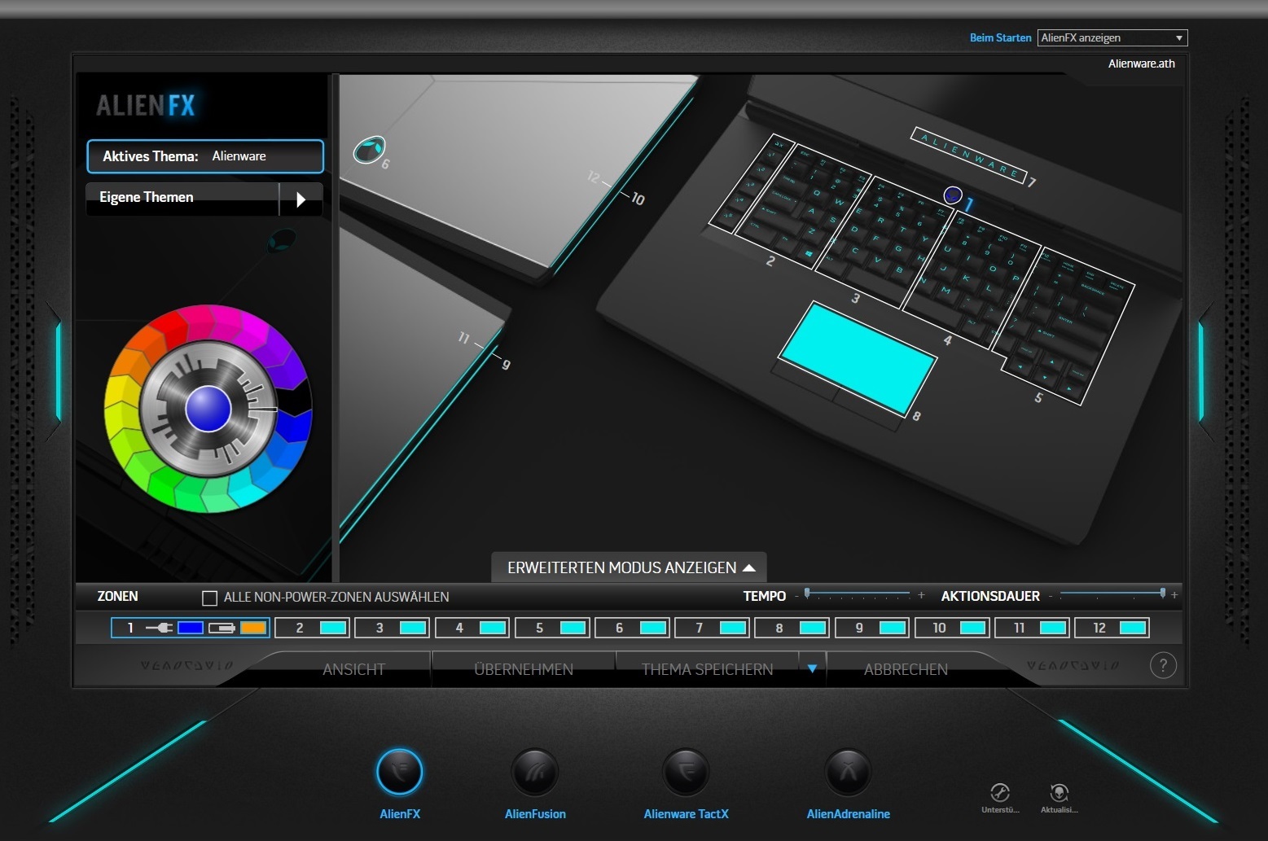The image size is (1268, 841).
Task: Click the blue orb in the color wheel center
Action: pos(208,409)
